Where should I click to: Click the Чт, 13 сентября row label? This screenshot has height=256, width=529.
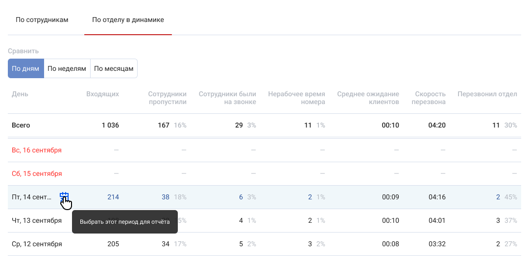[37, 221]
